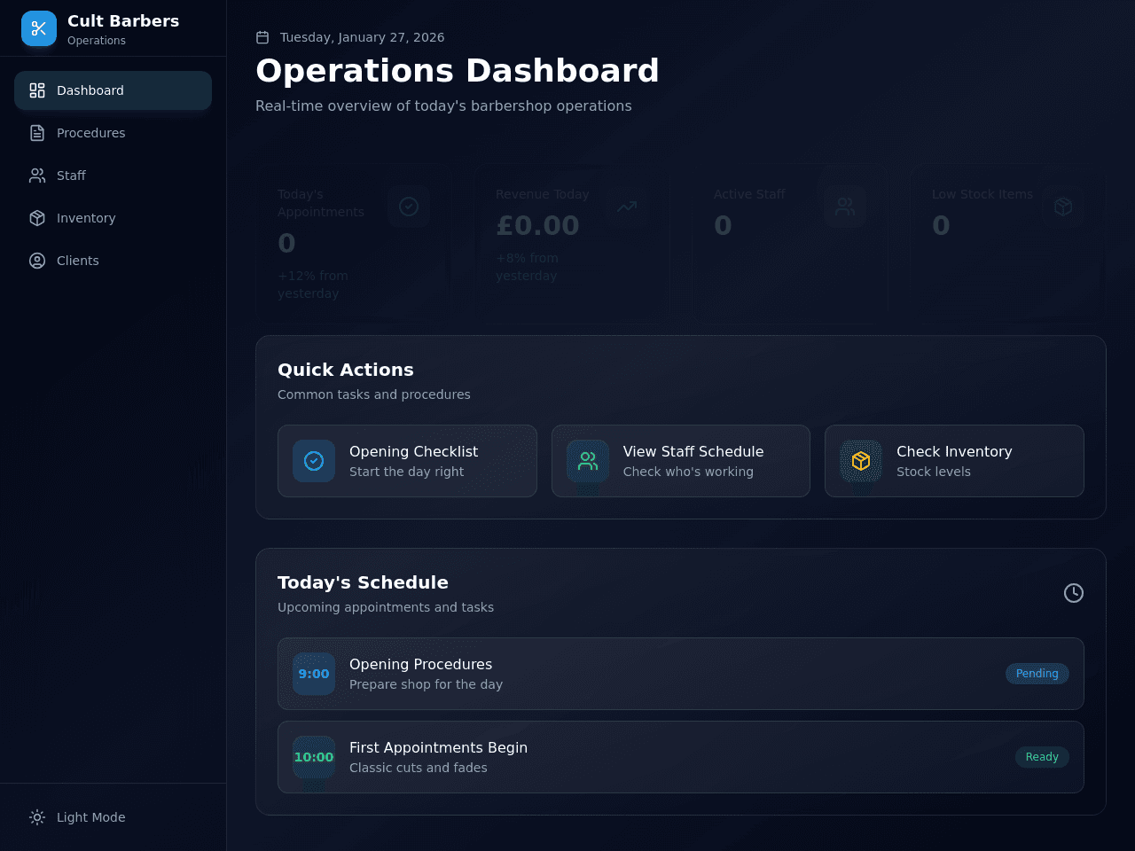Click the Check Inventory yellow box icon
This screenshot has height=851, width=1135.
[861, 461]
